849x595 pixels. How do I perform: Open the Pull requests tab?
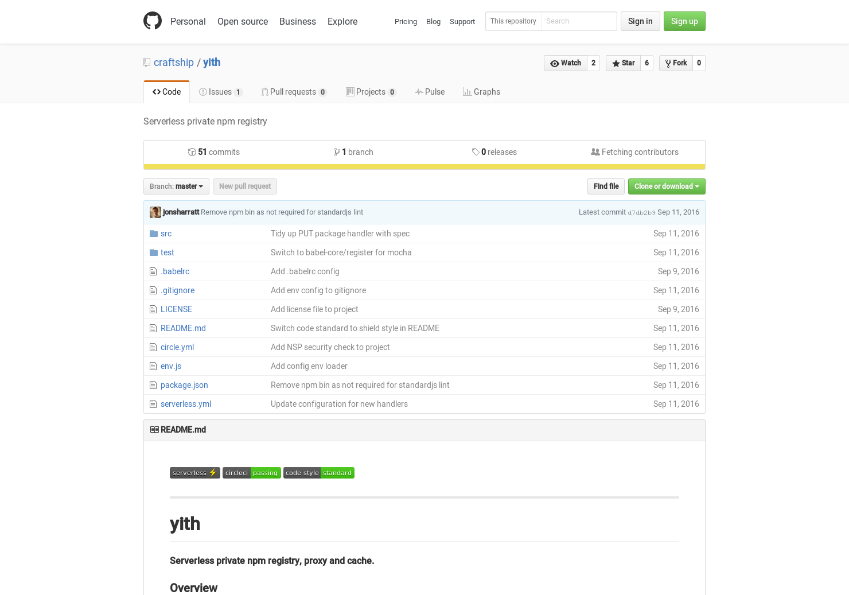[294, 92]
